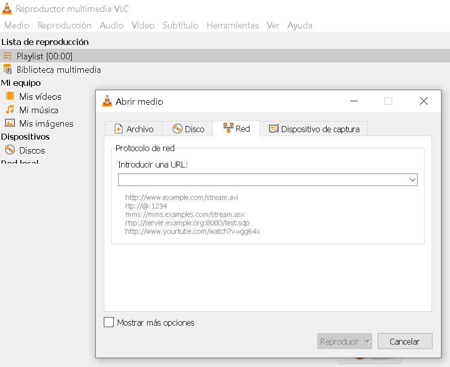
Task: Close the Abrir medio dialog
Action: (424, 101)
